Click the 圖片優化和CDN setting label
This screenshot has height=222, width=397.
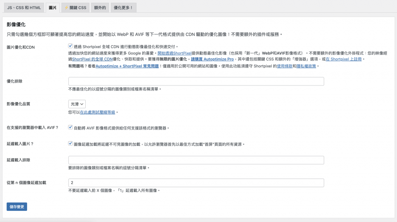(x=21, y=47)
